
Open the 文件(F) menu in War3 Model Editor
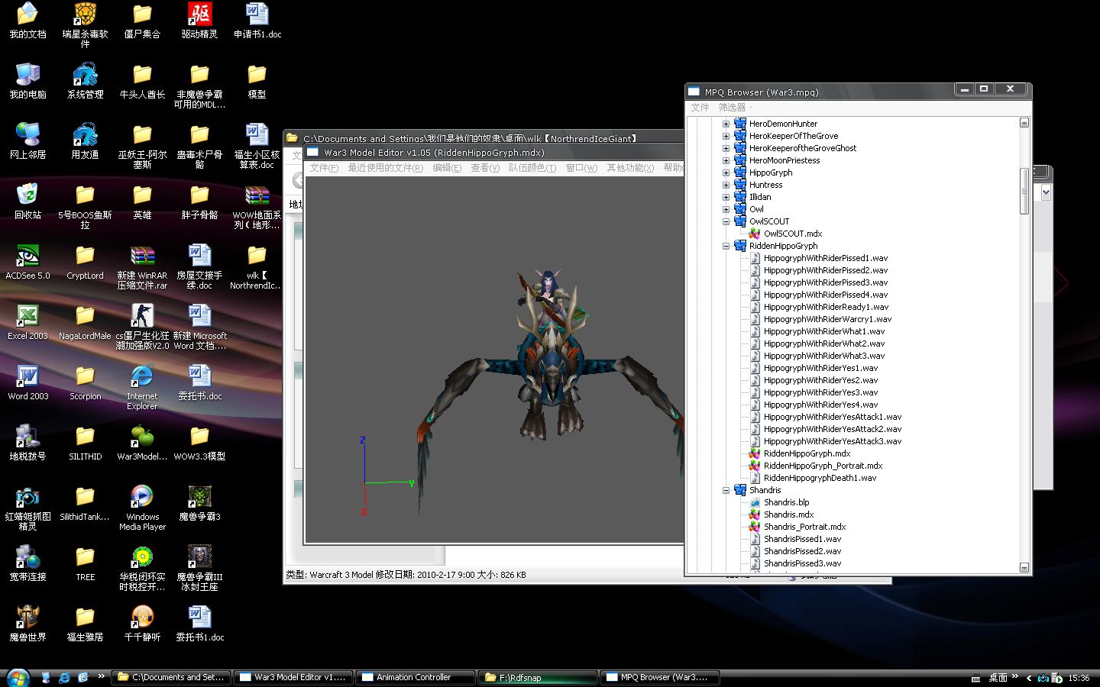point(324,168)
